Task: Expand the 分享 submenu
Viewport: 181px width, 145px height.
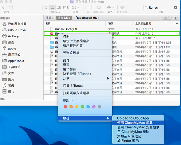Action: [85, 78]
